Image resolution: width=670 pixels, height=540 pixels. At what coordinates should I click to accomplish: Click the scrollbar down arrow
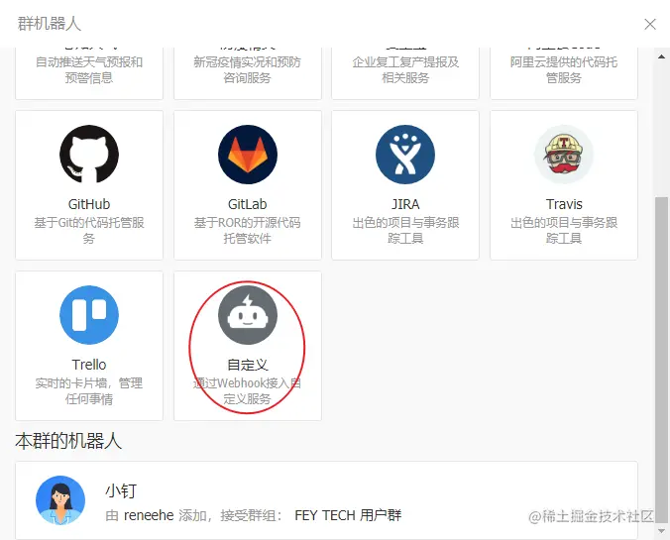click(x=661, y=531)
